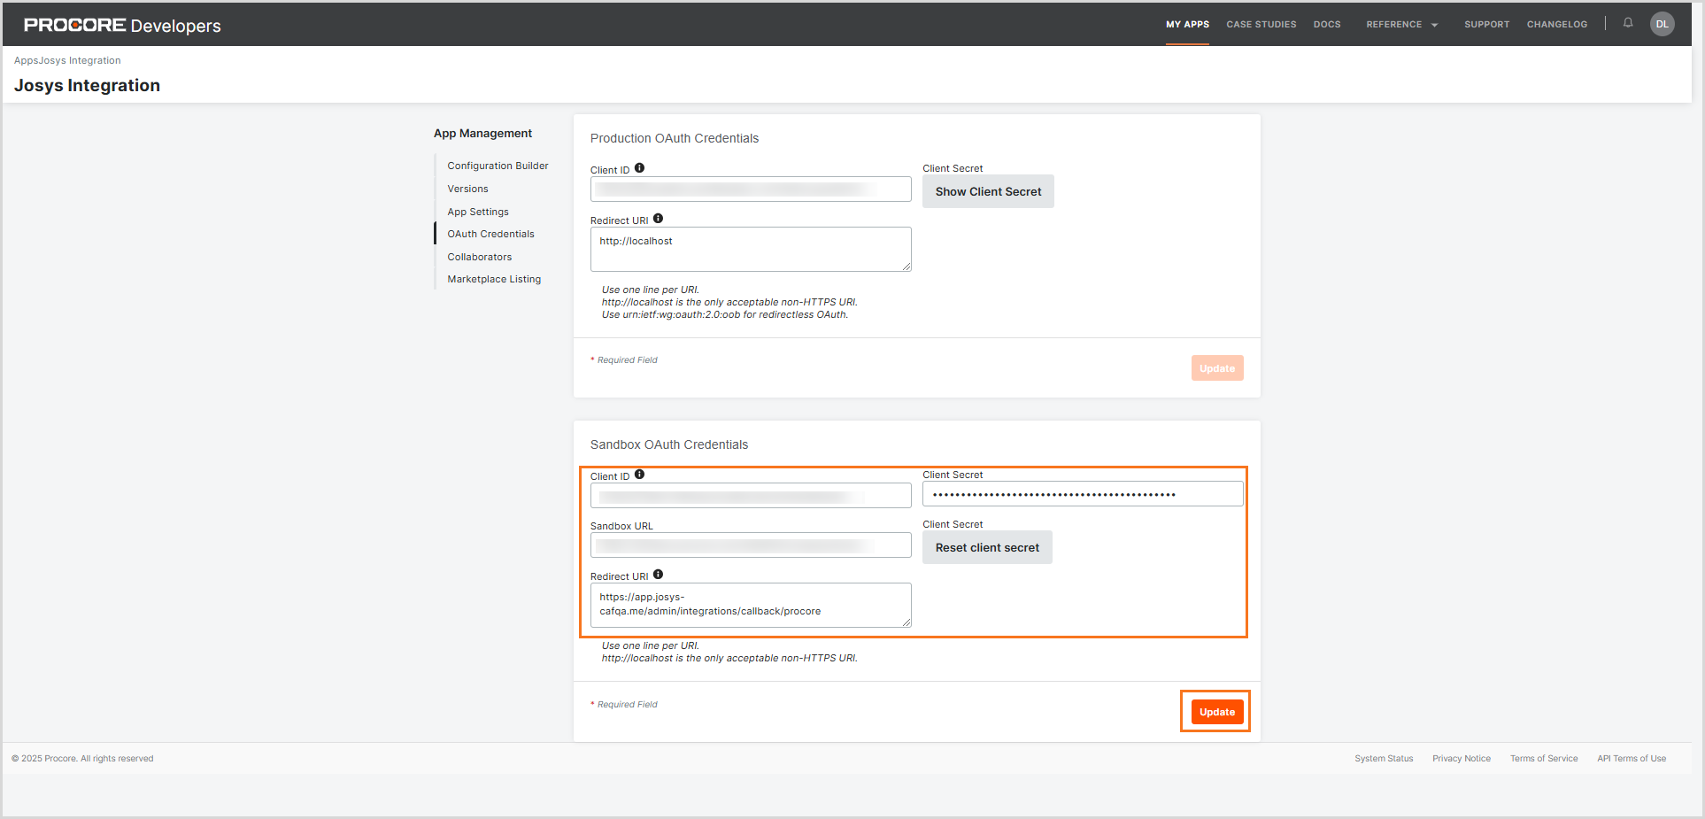The image size is (1705, 819).
Task: Open Changelog in the top navigation
Action: [1557, 25]
